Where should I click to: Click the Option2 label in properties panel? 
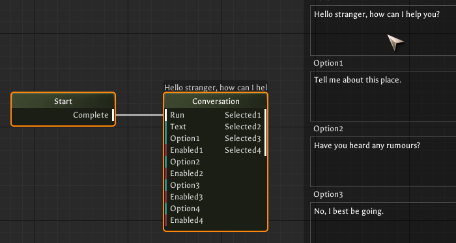[328, 129]
